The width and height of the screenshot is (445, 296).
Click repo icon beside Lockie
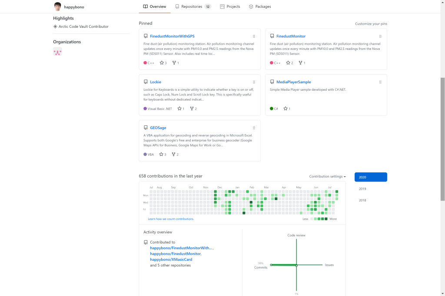146,82
